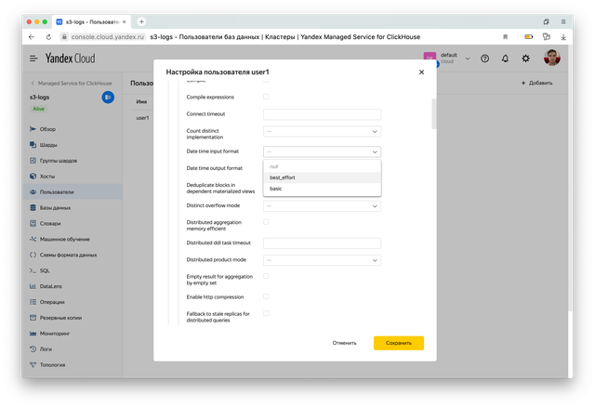This screenshot has height=407, width=595.
Task: Collapse the Date time input format dropdown
Action: (322, 151)
